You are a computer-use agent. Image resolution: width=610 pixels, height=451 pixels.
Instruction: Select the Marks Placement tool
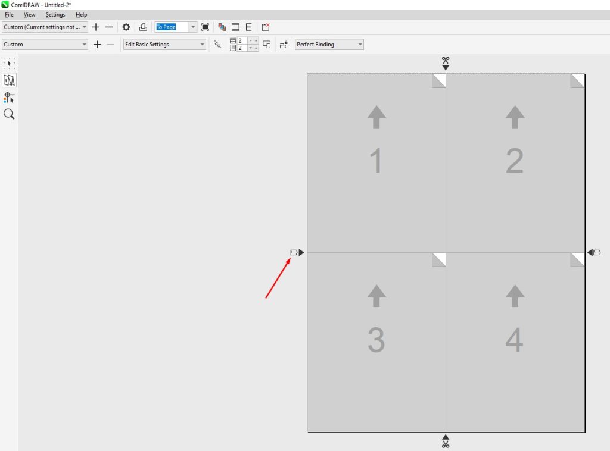tap(9, 97)
